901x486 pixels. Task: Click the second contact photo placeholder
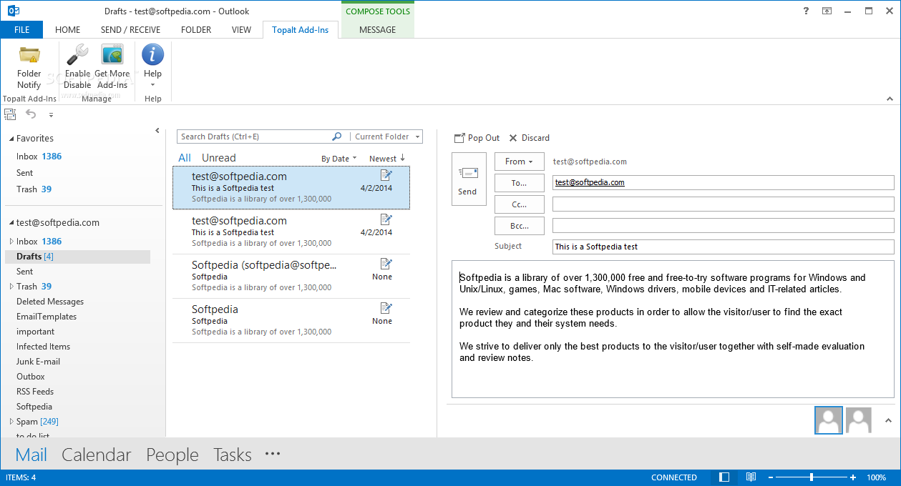tap(859, 420)
